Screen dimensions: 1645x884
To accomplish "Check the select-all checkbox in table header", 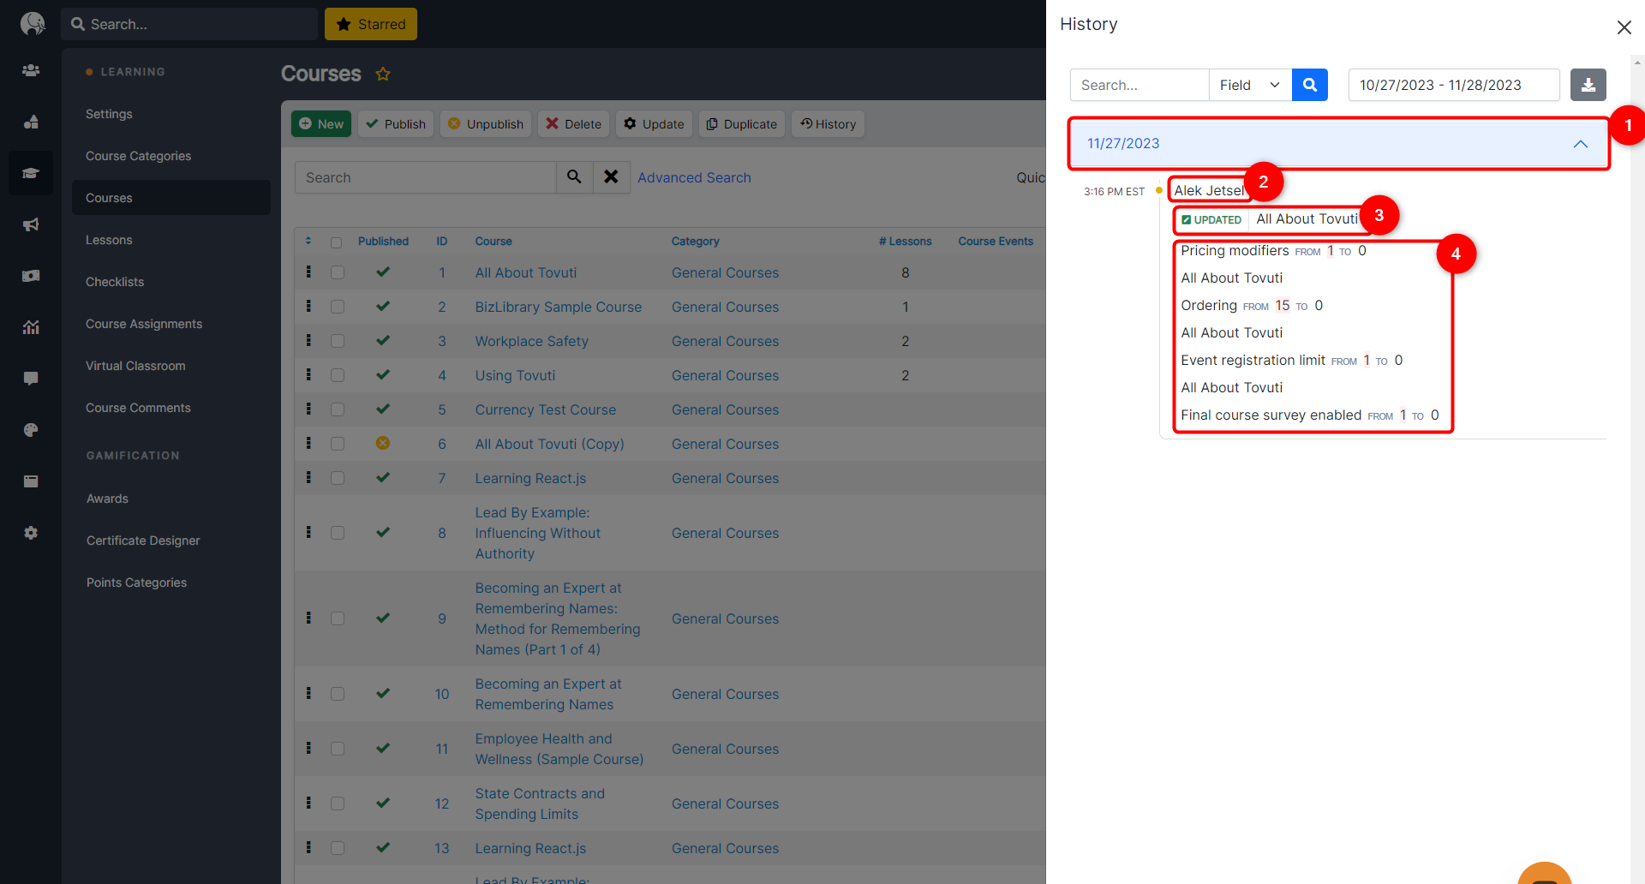I will 337,242.
